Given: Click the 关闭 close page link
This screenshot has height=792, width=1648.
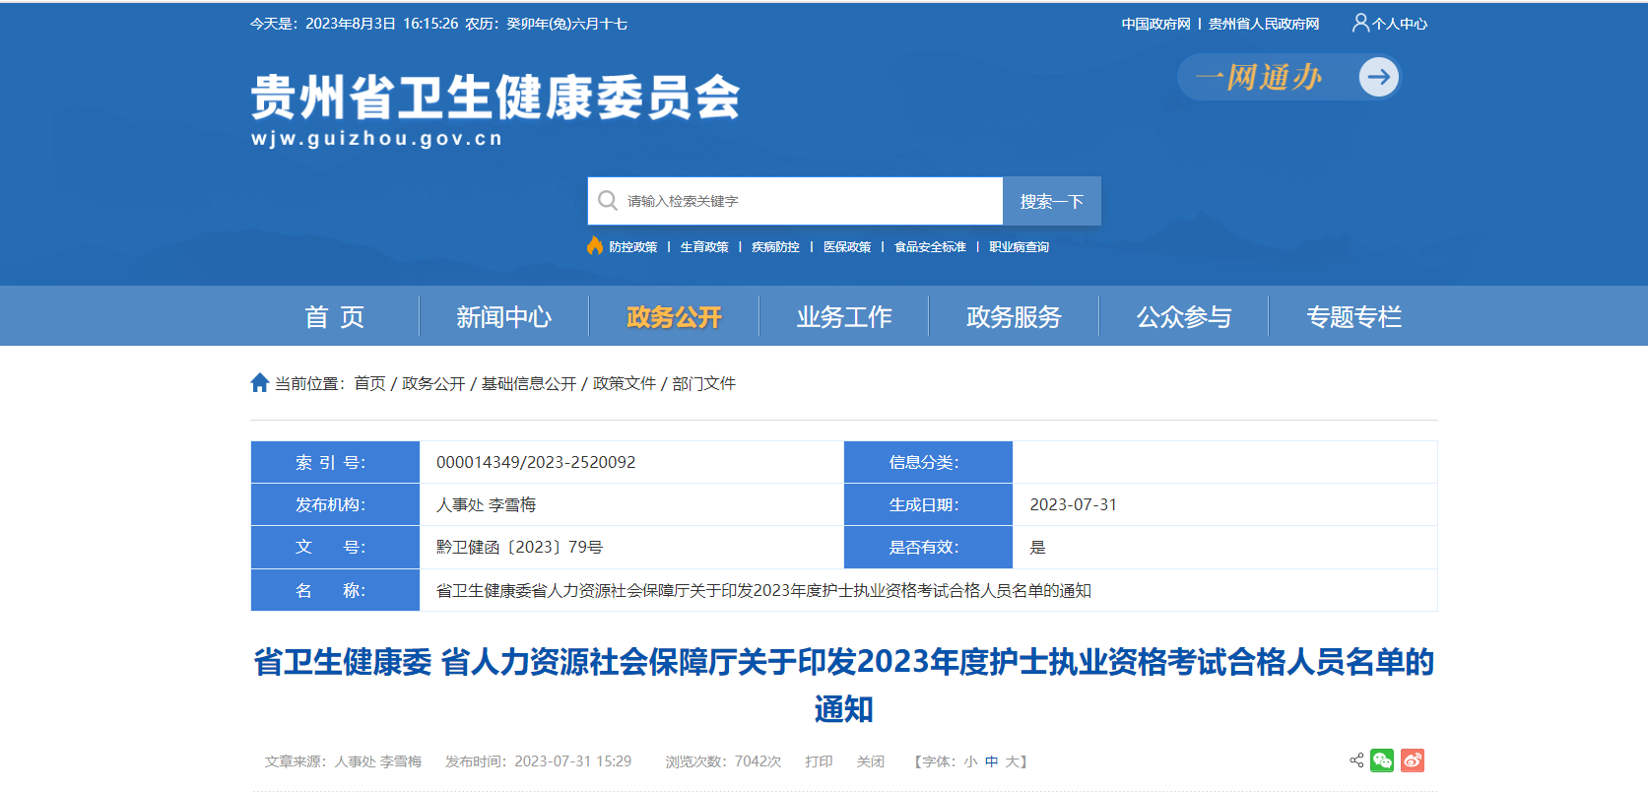Looking at the screenshot, I should 870,761.
